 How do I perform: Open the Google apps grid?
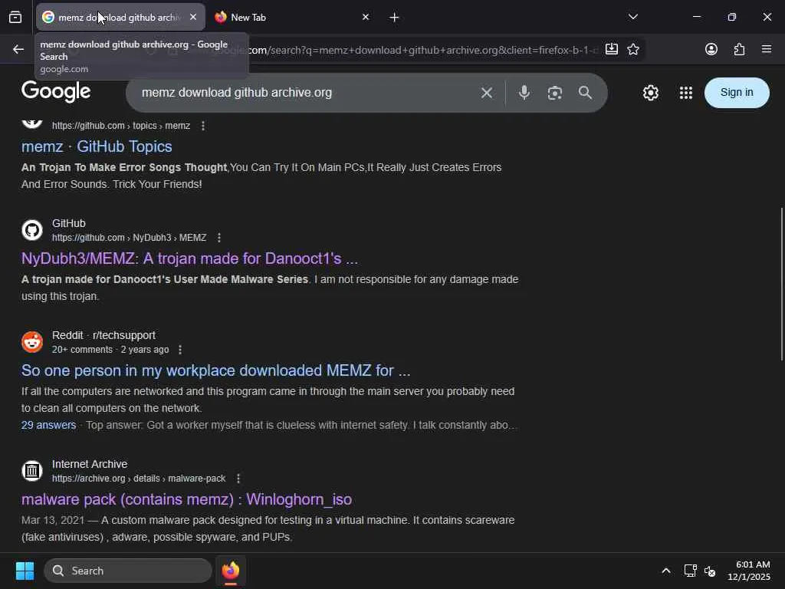[x=686, y=93]
